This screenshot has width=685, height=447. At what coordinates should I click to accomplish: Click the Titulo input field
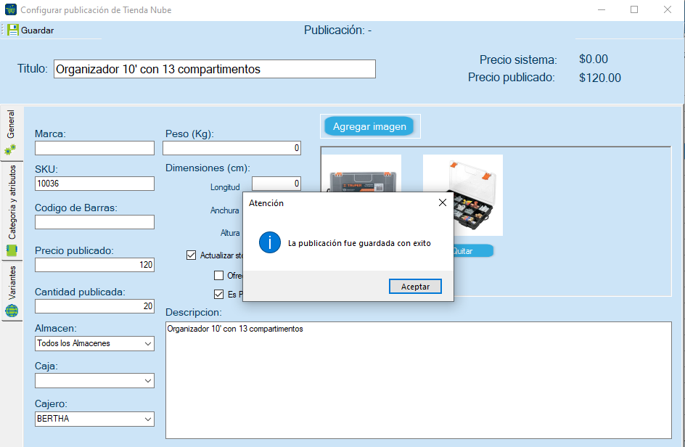point(215,69)
